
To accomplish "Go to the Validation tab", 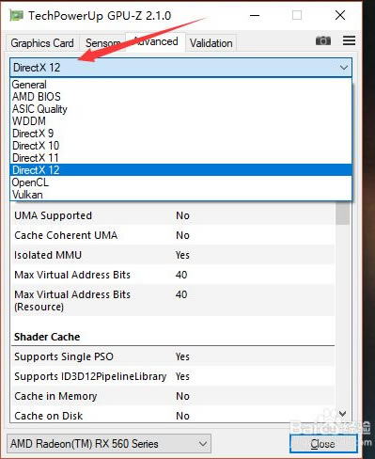I will point(211,43).
